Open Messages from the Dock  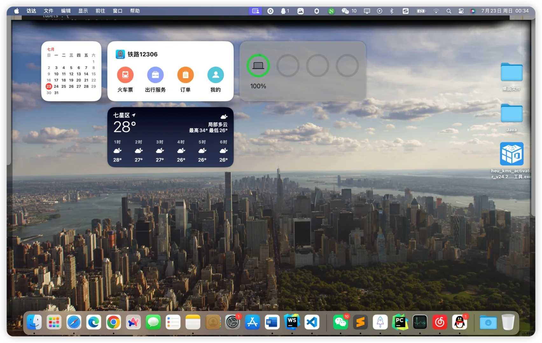(x=153, y=322)
